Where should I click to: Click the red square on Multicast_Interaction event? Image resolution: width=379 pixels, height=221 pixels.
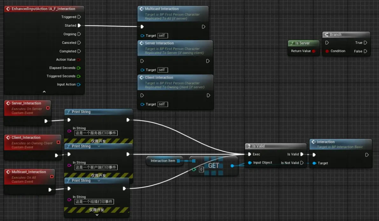pyautogui.click(x=52, y=177)
